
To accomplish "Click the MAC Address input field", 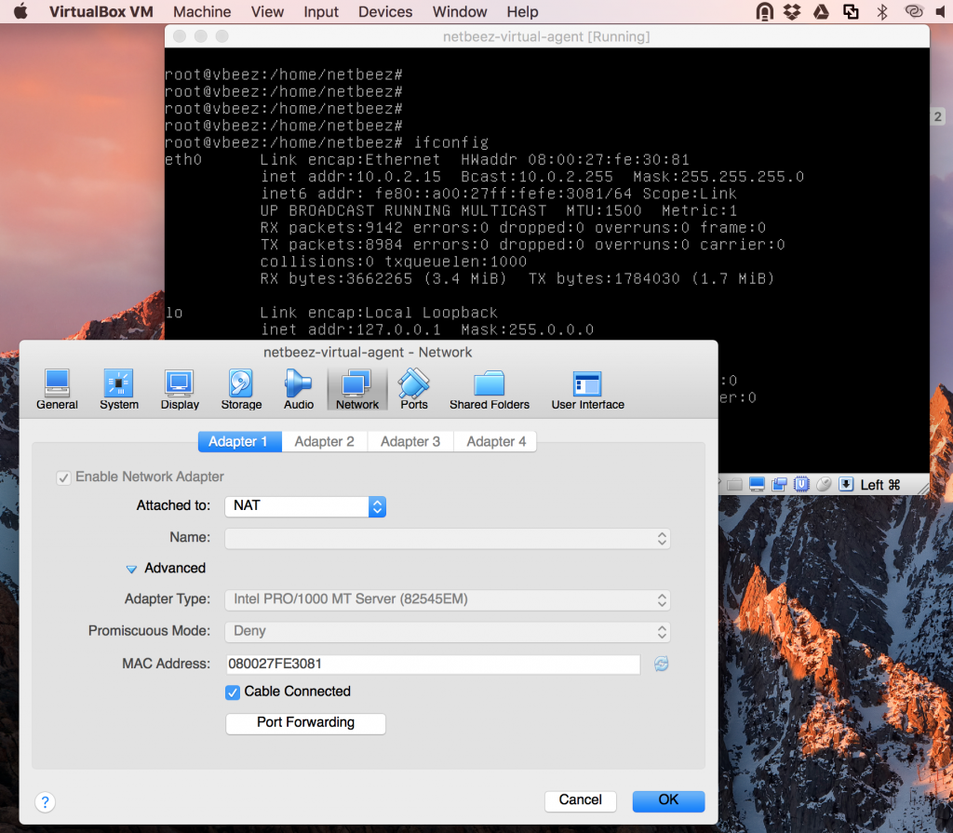I will click(433, 664).
